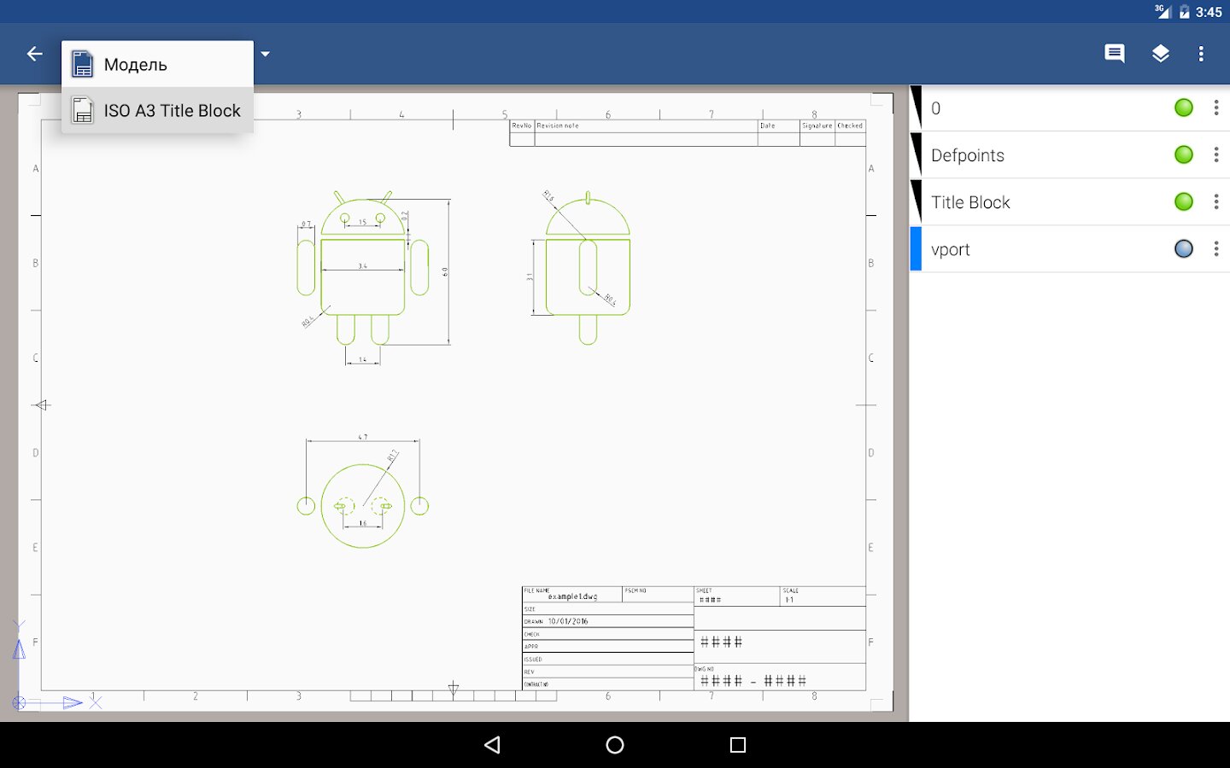Open options menu for Defpoints layer
1230x768 pixels.
click(x=1215, y=154)
